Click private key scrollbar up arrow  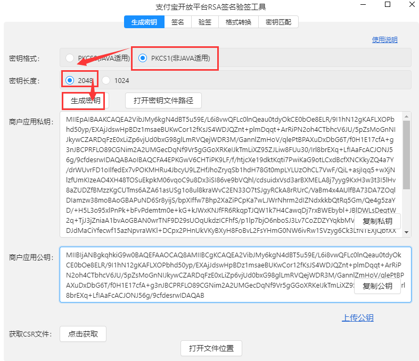coord(406,116)
